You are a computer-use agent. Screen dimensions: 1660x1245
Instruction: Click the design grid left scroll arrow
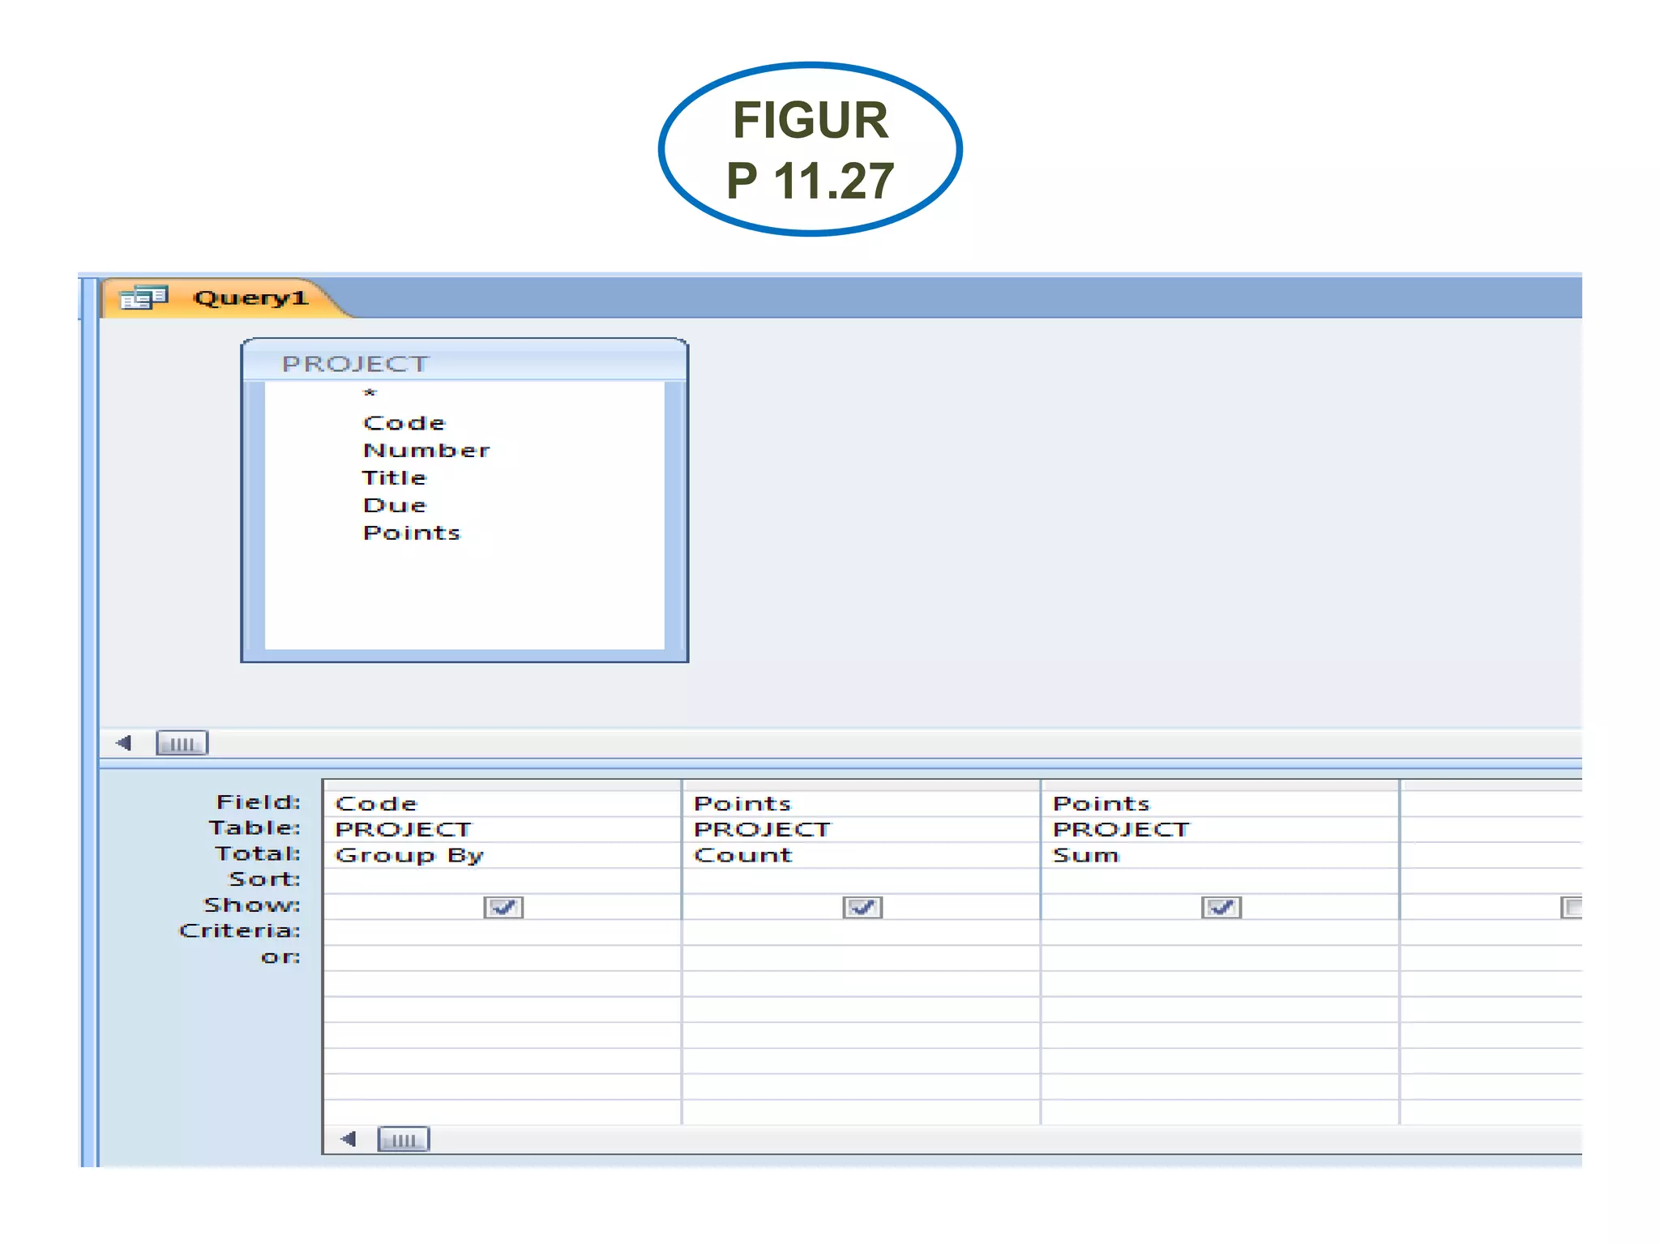point(349,1139)
